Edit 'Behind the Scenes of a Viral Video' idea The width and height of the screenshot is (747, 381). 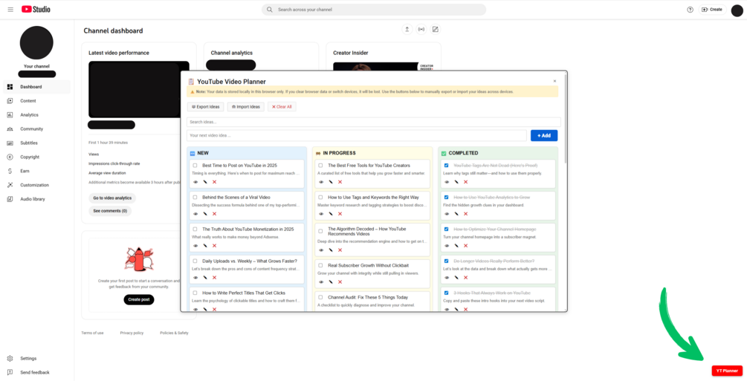point(205,214)
